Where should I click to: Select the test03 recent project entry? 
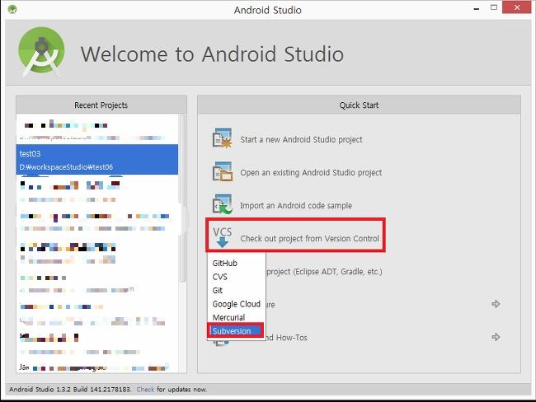coord(97,160)
